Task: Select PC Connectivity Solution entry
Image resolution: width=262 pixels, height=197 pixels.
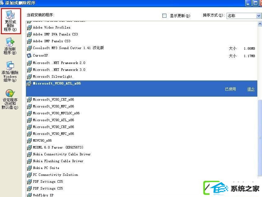Action: point(56,175)
